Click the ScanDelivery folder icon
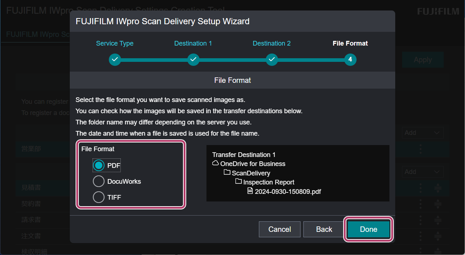 (x=227, y=173)
